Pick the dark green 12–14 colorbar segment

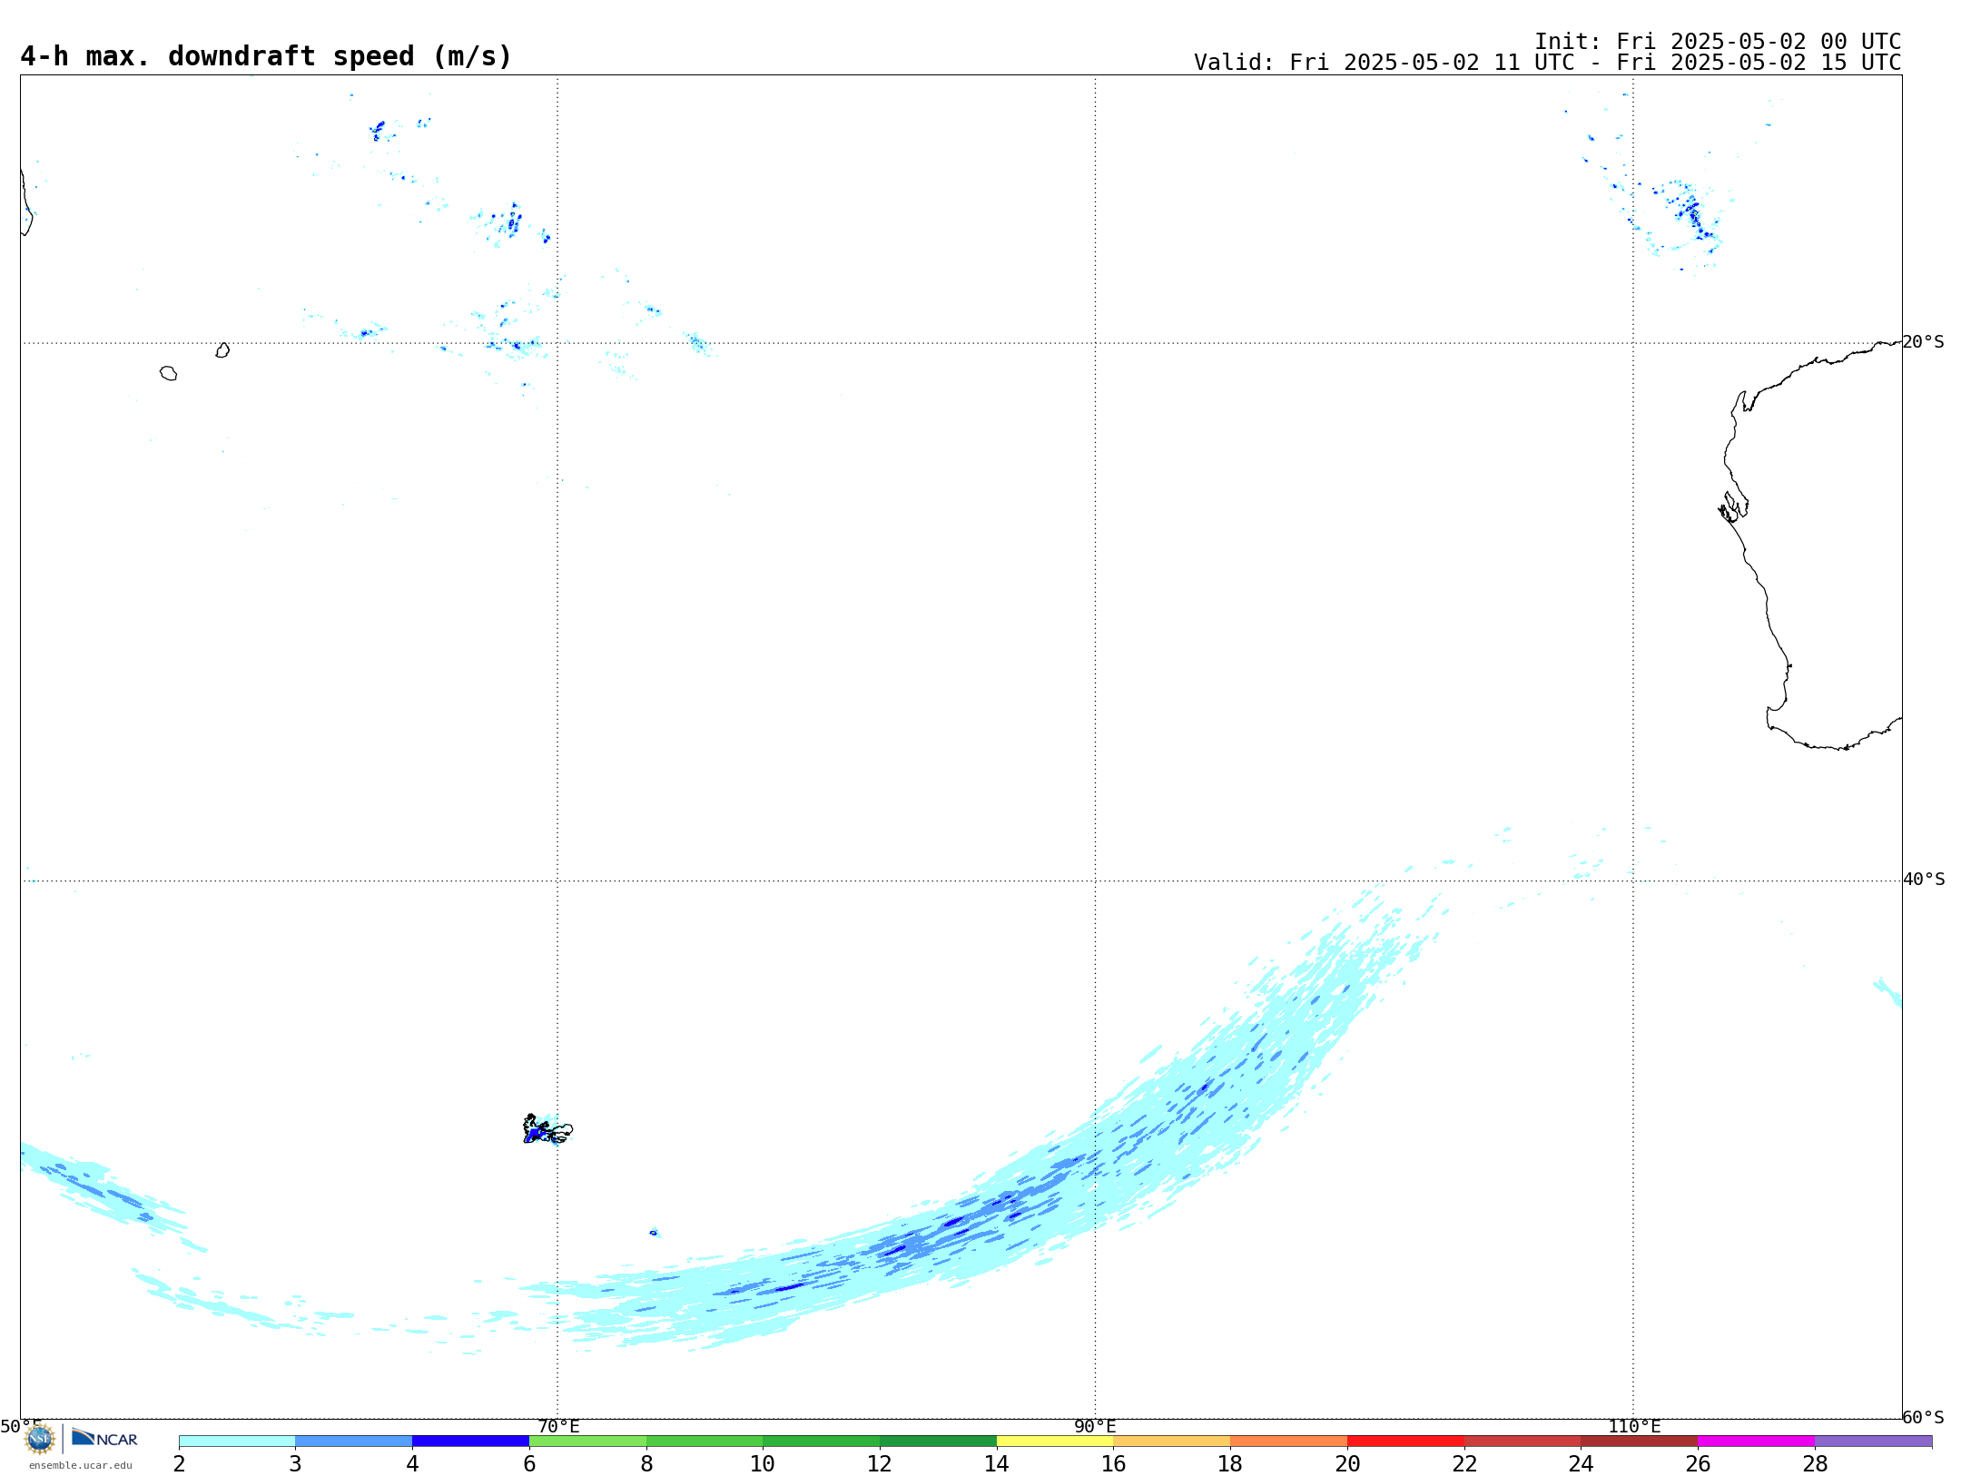click(938, 1441)
